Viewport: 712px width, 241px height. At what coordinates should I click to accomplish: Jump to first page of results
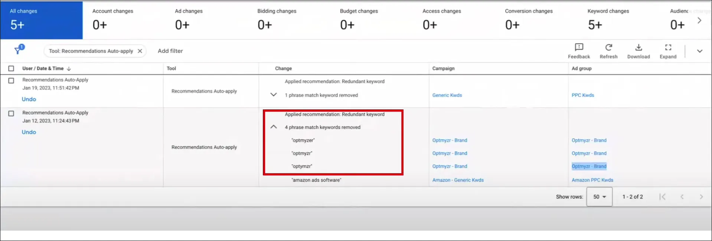click(662, 197)
